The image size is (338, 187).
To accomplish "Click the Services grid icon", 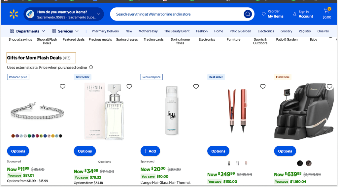I will (54, 31).
